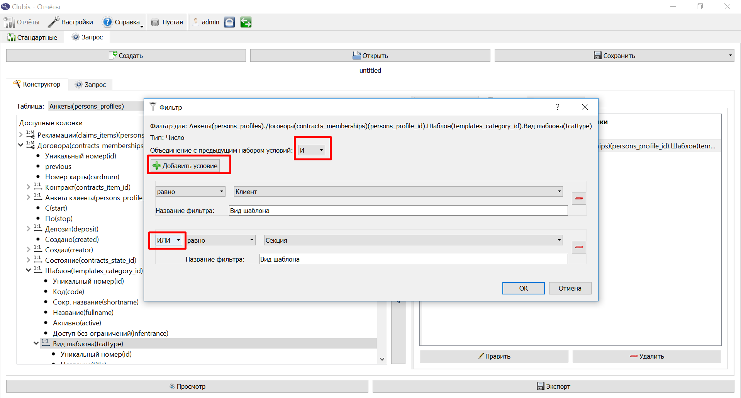Open the Клиент value dropdown
Viewport: 741px width, 398px height.
[x=398, y=192]
